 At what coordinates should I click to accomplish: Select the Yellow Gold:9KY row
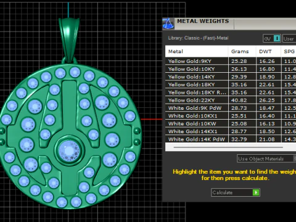tap(231, 61)
